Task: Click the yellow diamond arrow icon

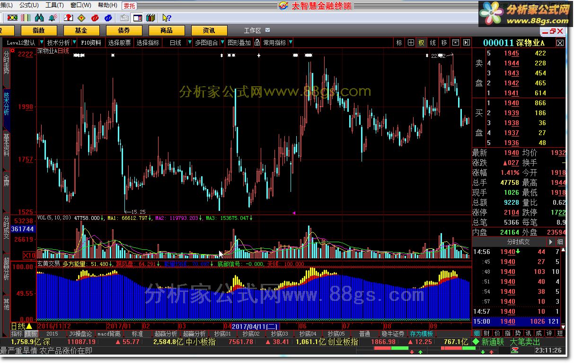Action: [81, 18]
